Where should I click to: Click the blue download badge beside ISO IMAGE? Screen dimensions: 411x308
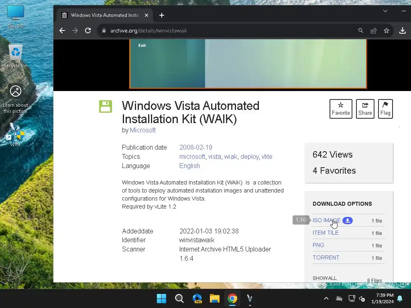coord(348,221)
